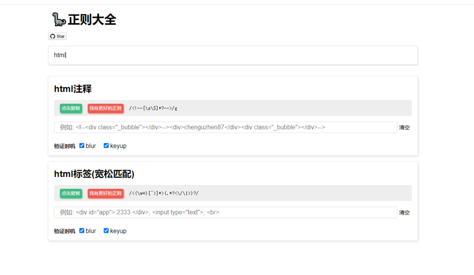Click the html注释 card heading

[73, 89]
